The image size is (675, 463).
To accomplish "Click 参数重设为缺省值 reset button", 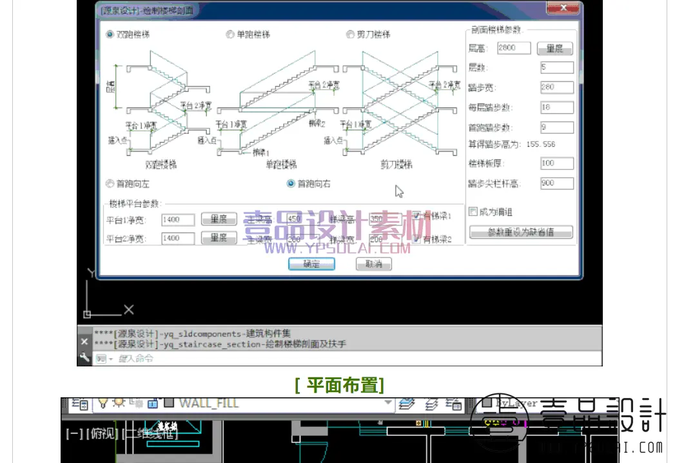I will click(x=521, y=232).
